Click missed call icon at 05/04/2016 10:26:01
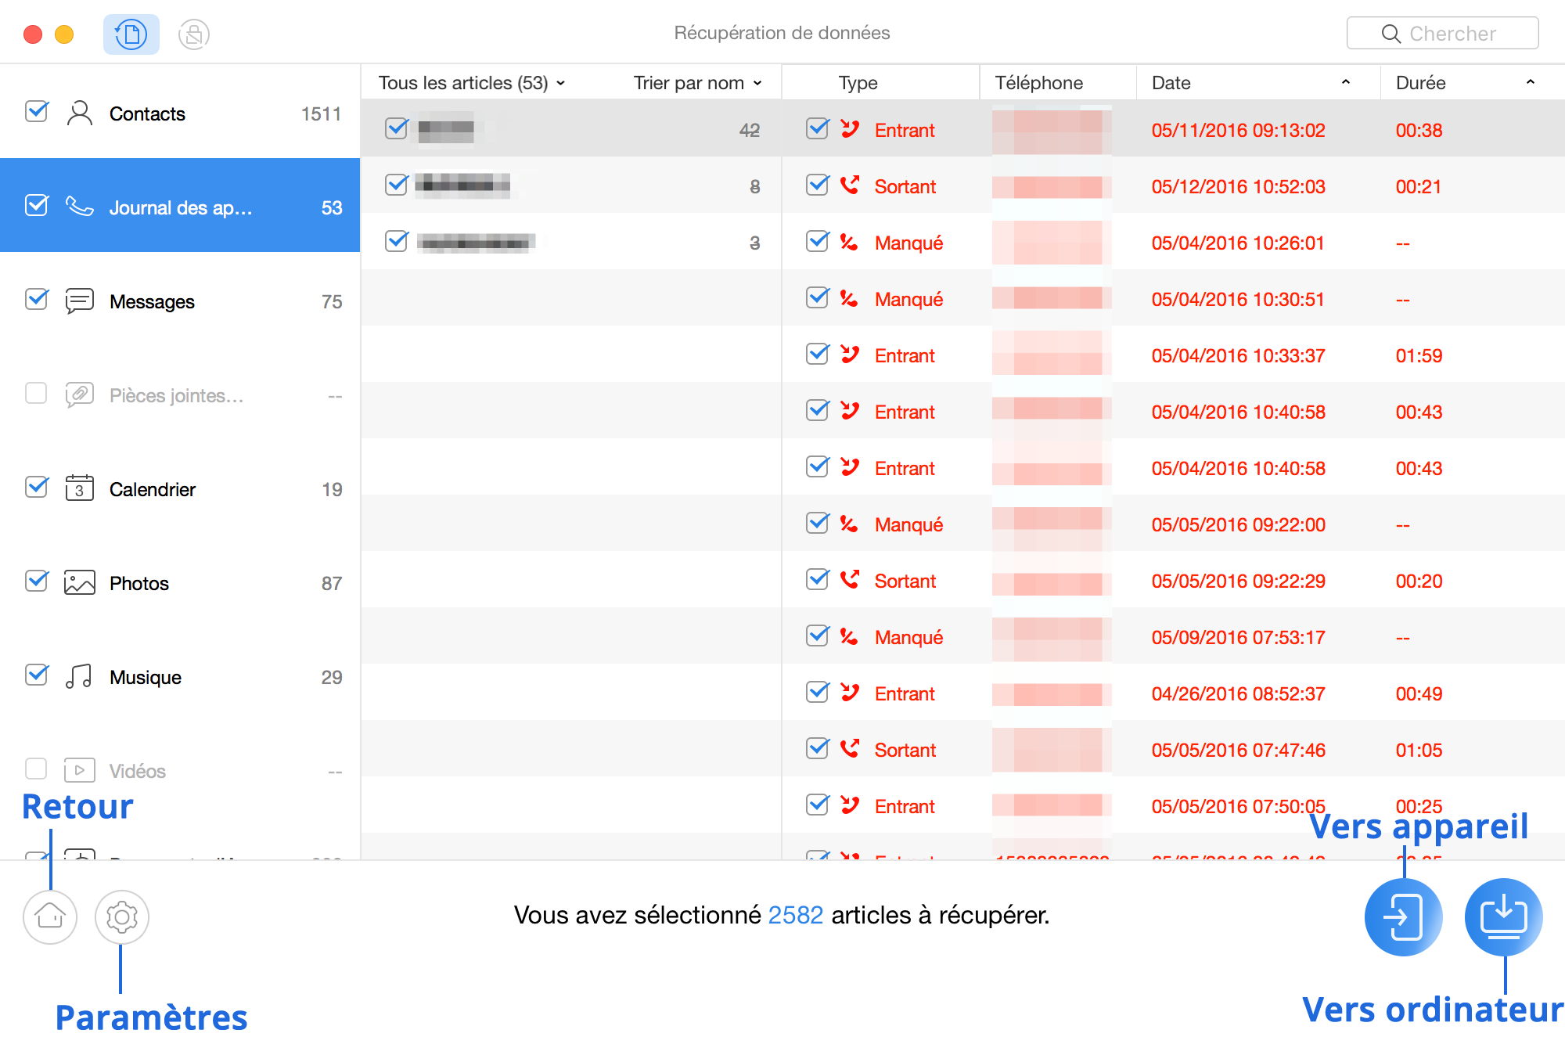This screenshot has height=1055, width=1565. pyautogui.click(x=849, y=242)
